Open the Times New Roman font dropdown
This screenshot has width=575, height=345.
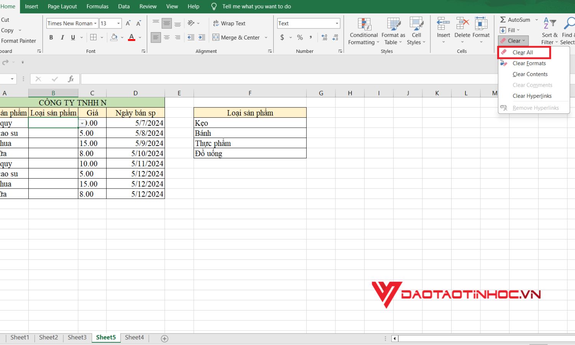pyautogui.click(x=95, y=23)
